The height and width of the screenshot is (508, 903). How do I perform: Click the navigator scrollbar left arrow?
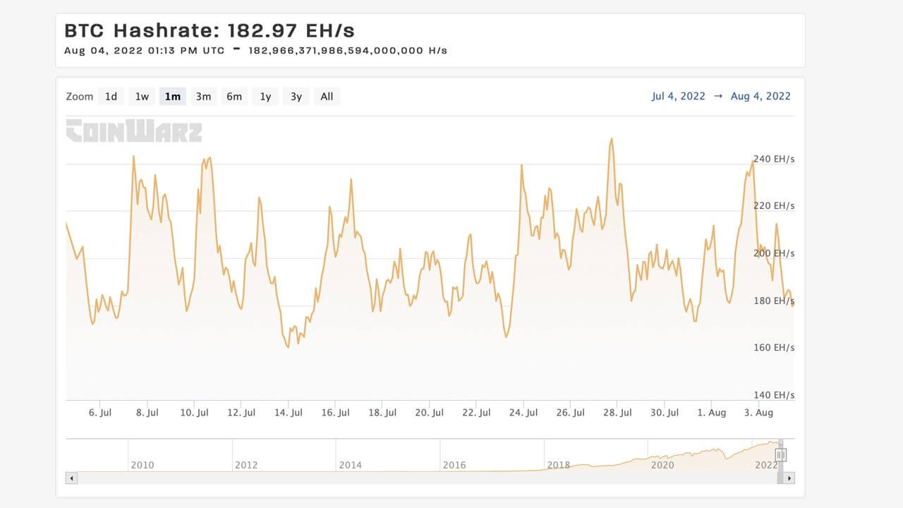(x=71, y=478)
